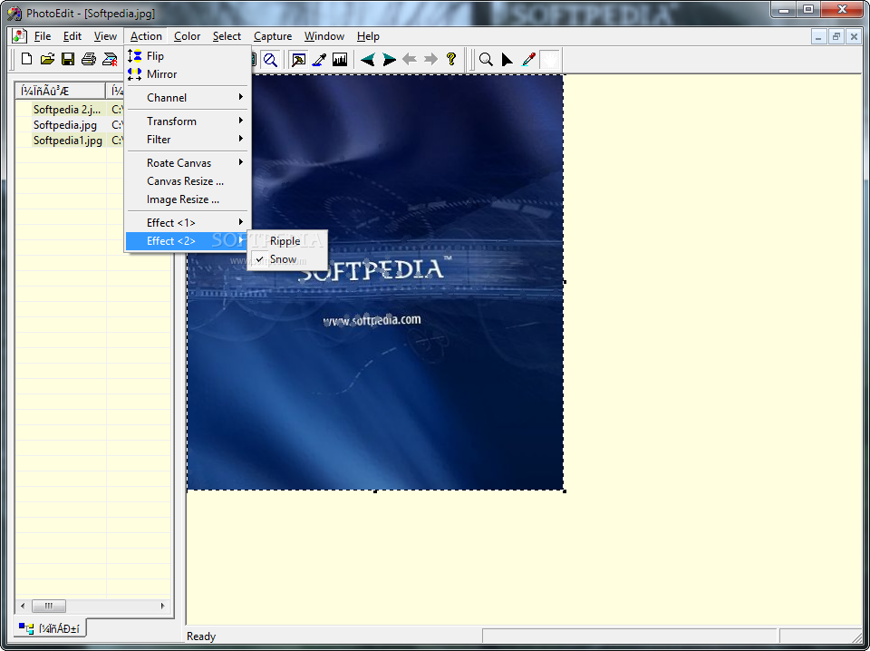Print using the printer icon
The height and width of the screenshot is (651, 870).
click(x=89, y=59)
